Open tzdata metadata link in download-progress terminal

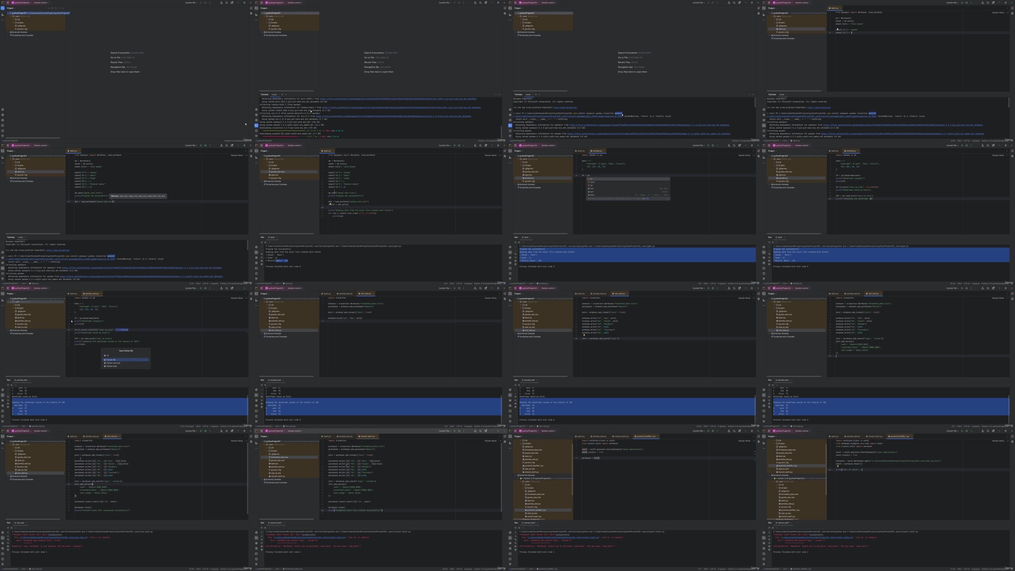pos(402,108)
